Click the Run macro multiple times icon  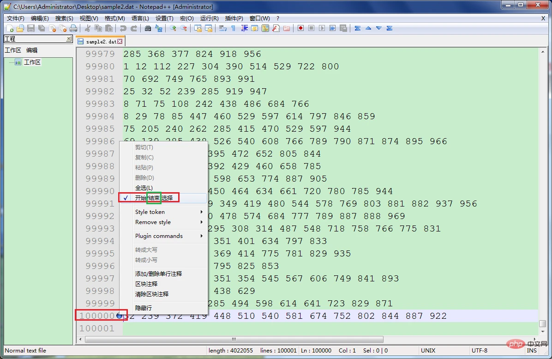click(x=333, y=28)
